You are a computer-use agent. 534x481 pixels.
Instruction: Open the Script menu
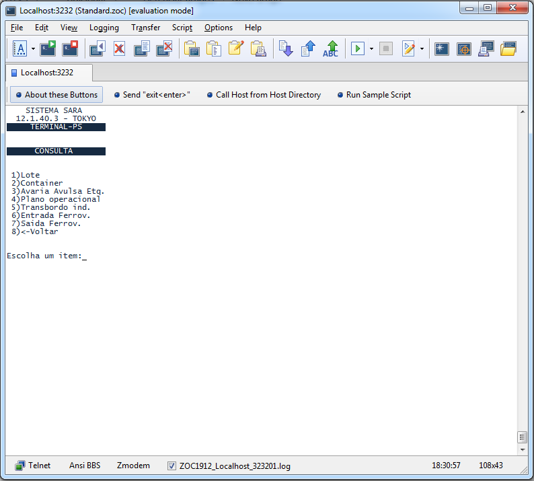tap(182, 28)
